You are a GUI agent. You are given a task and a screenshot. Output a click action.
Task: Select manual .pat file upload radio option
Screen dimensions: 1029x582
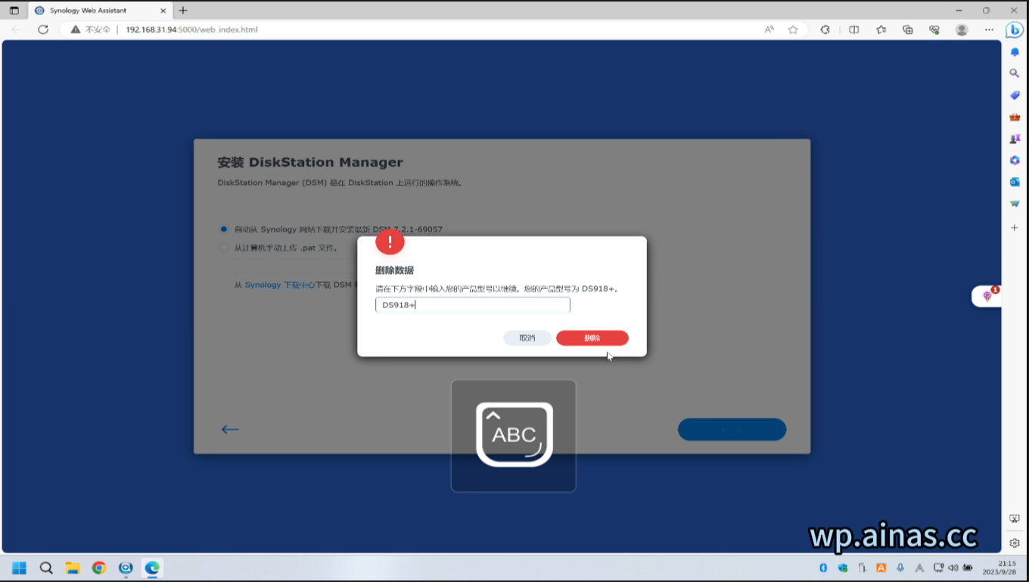[223, 247]
